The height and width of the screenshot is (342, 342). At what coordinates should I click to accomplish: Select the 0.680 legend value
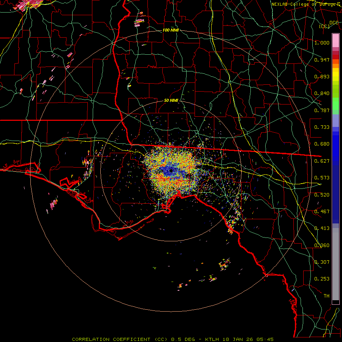322,144
